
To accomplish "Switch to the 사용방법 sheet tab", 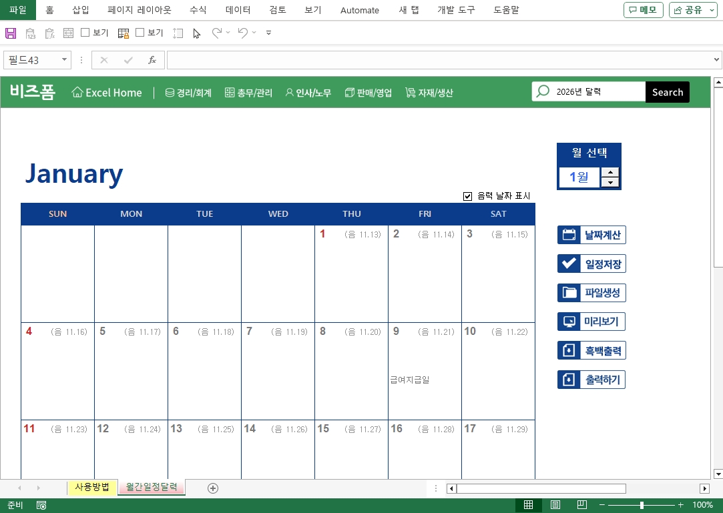I will click(92, 488).
